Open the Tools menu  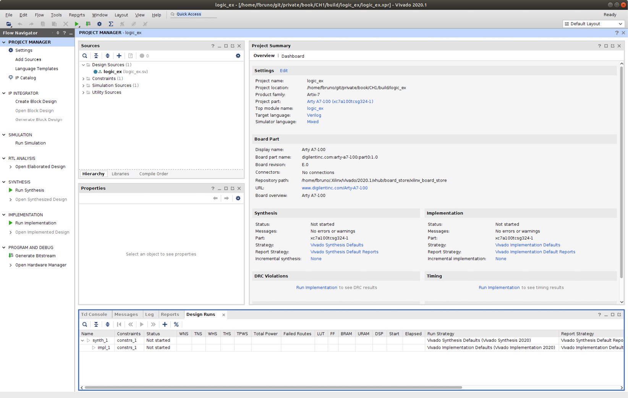tap(56, 15)
